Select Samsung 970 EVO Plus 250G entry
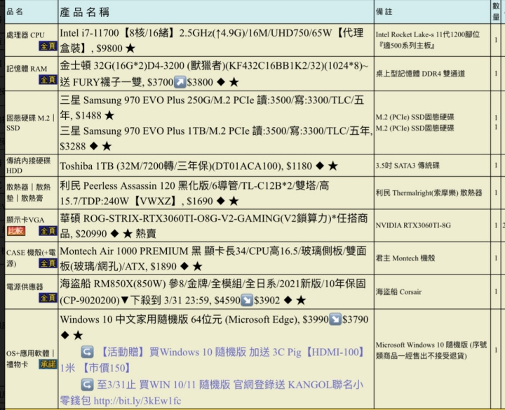This screenshot has width=505, height=410. (x=212, y=107)
